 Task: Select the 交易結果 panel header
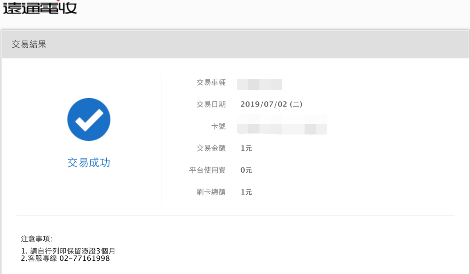tap(29, 45)
